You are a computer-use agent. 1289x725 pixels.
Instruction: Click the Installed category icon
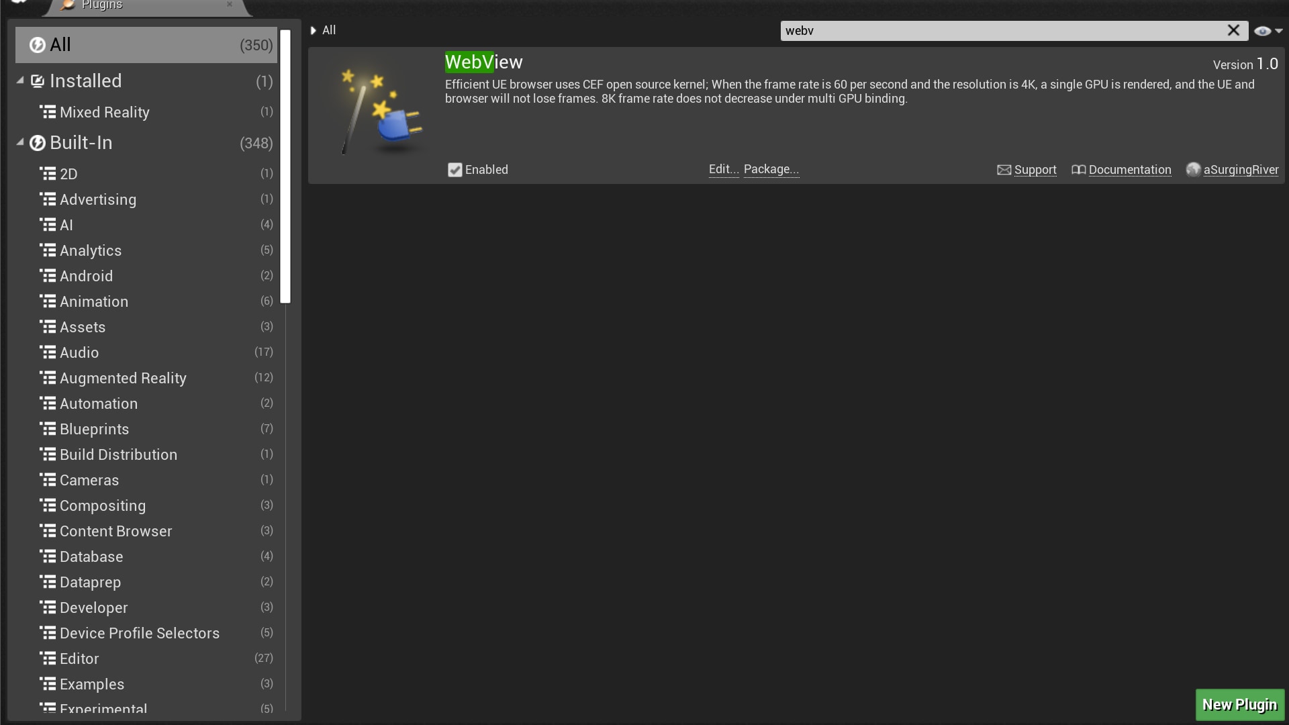pos(38,81)
